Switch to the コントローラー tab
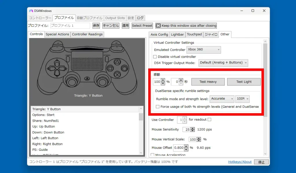The image size is (296, 173). coord(40,18)
